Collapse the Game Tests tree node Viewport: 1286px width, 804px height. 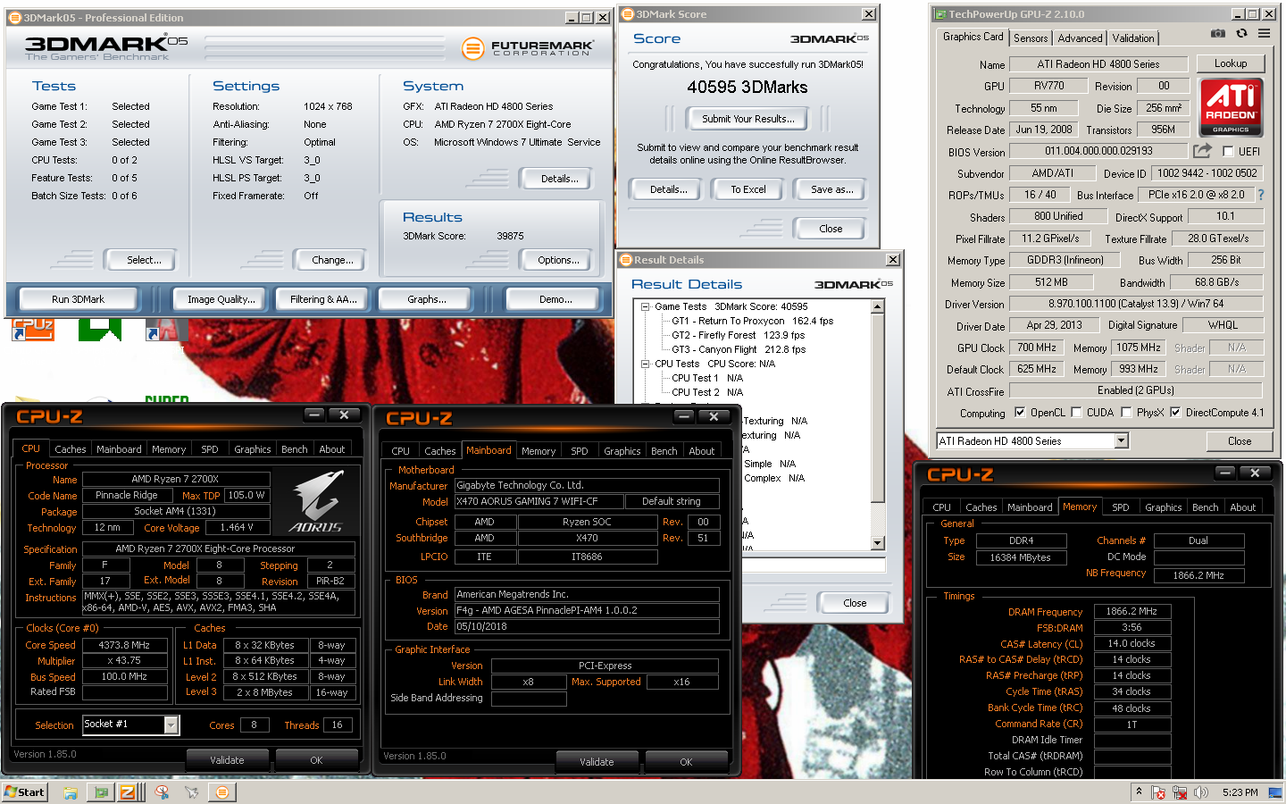click(646, 306)
